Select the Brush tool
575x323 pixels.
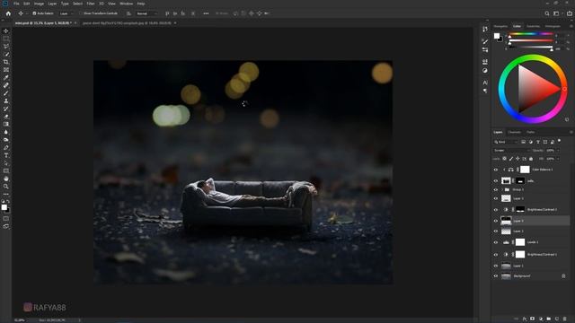pyautogui.click(x=6, y=93)
